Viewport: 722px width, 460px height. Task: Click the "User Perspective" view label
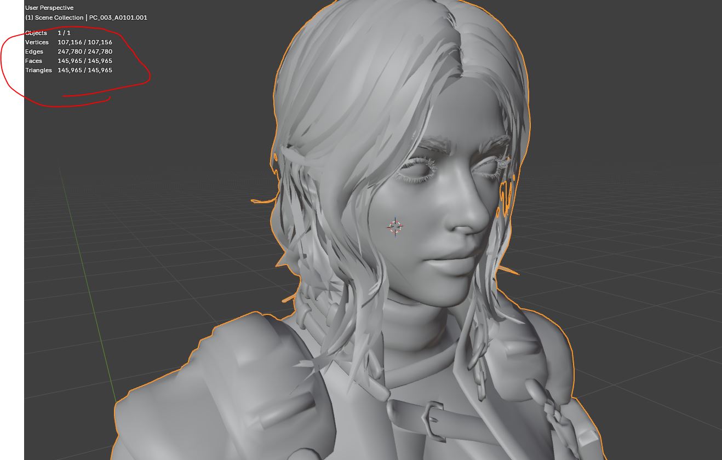pyautogui.click(x=49, y=8)
